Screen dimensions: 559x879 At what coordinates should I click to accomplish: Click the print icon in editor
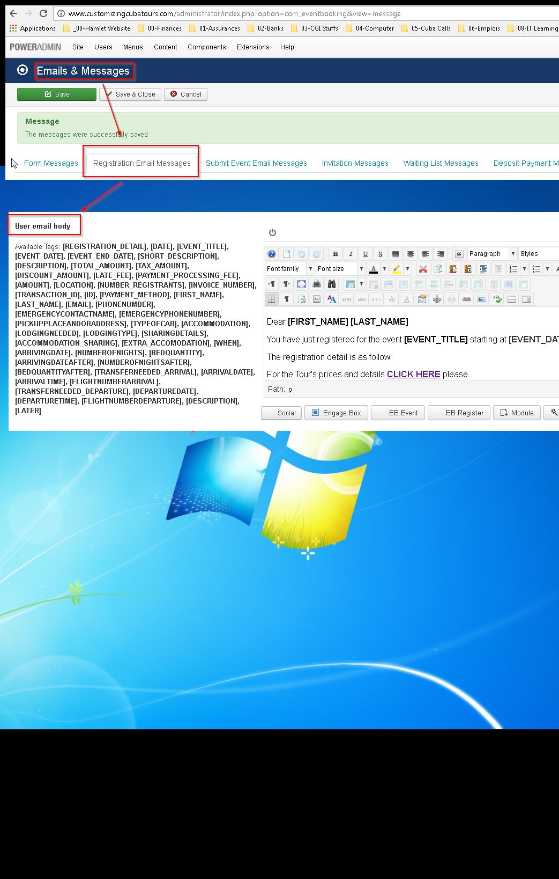(x=317, y=284)
